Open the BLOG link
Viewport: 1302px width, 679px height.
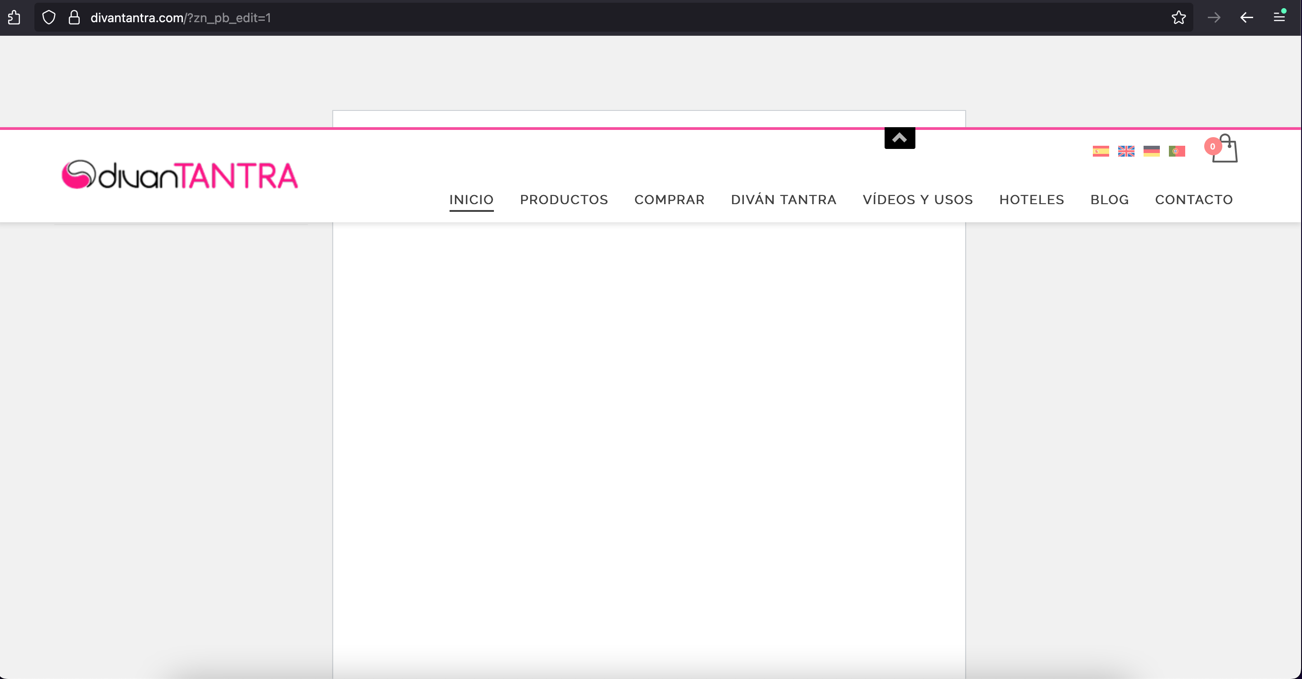[x=1109, y=200]
